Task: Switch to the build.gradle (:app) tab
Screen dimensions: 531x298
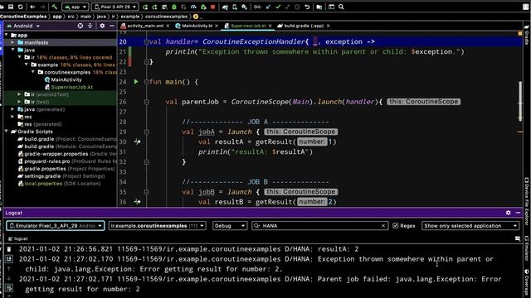Action: pyautogui.click(x=304, y=26)
